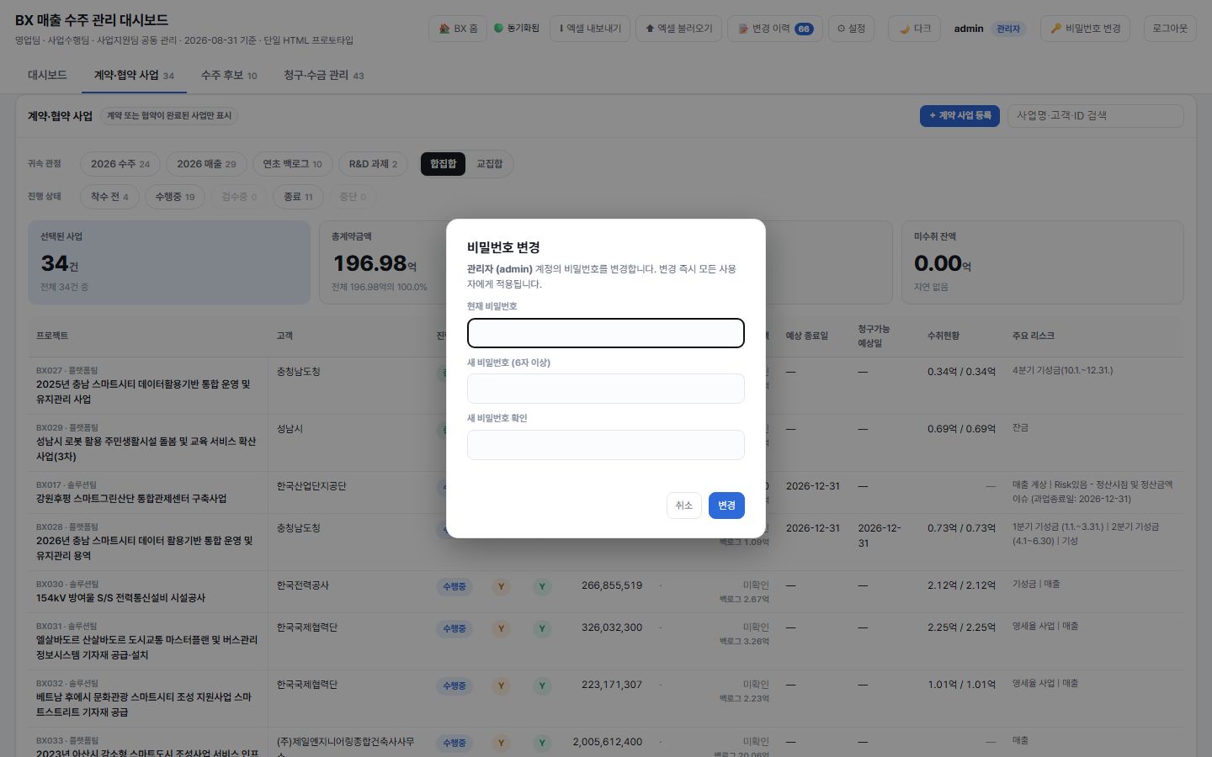
Task: Click the 비밀번호 변경 key button in header
Action: (x=1086, y=29)
